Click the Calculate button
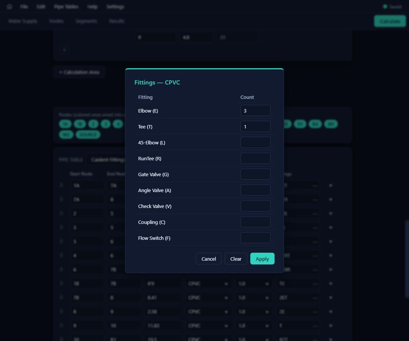 tap(390, 21)
